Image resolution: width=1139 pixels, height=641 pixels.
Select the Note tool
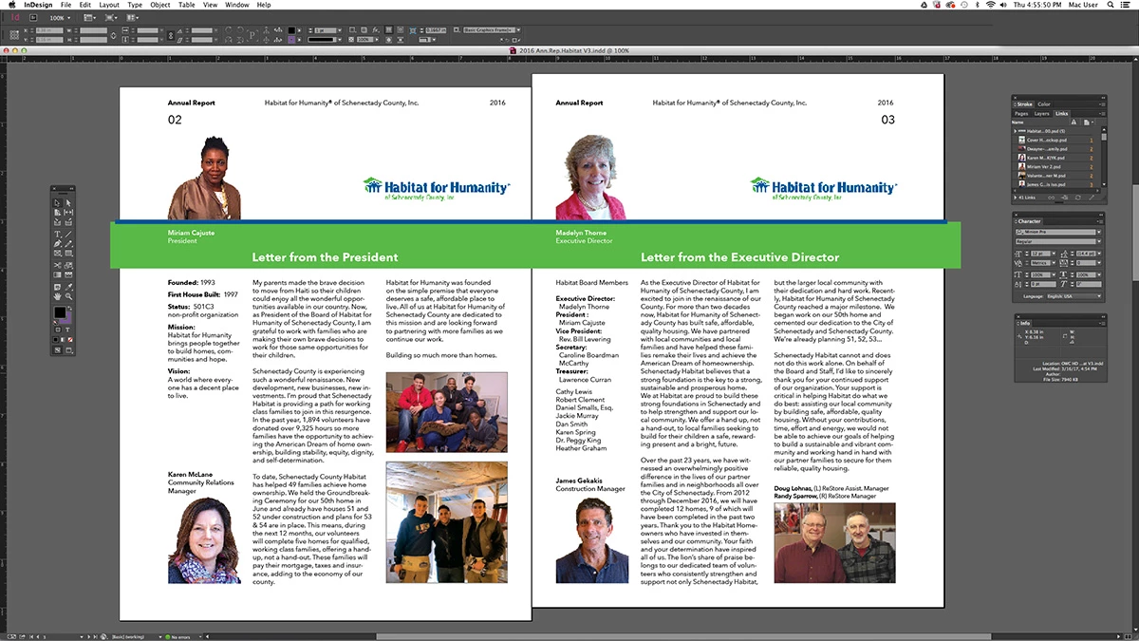point(57,287)
